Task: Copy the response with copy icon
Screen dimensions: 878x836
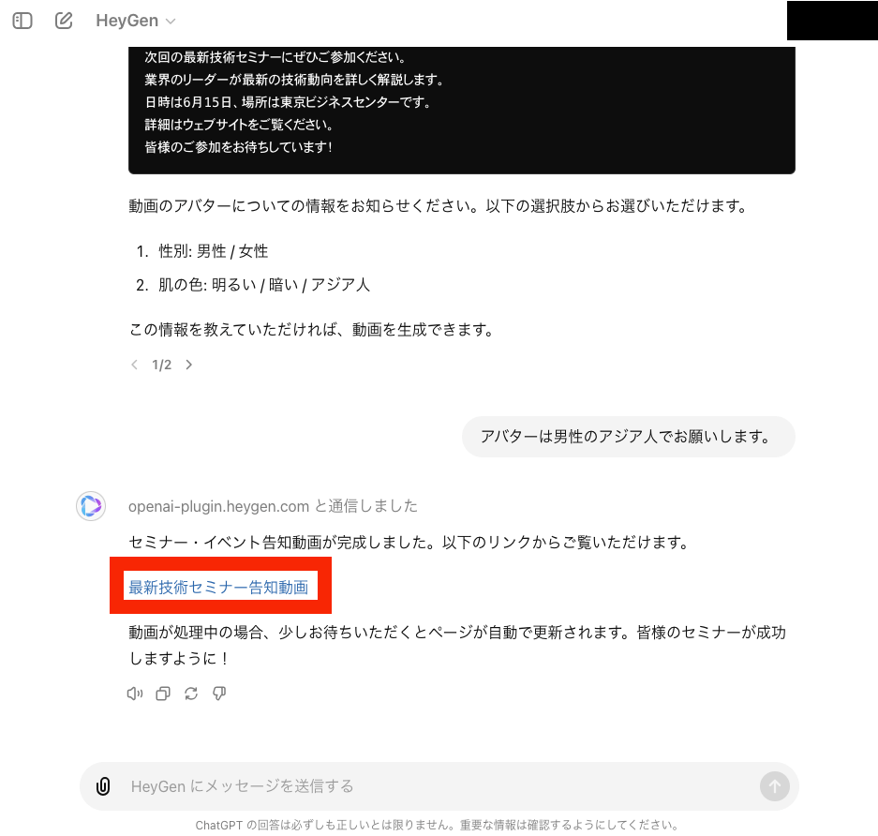Action: (x=163, y=694)
